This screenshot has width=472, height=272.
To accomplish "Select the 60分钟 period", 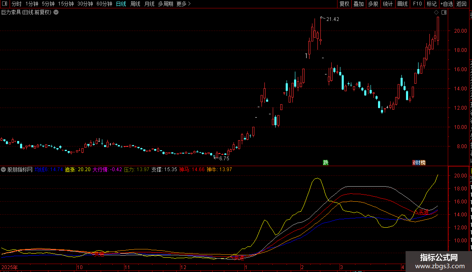I will 104,4.
